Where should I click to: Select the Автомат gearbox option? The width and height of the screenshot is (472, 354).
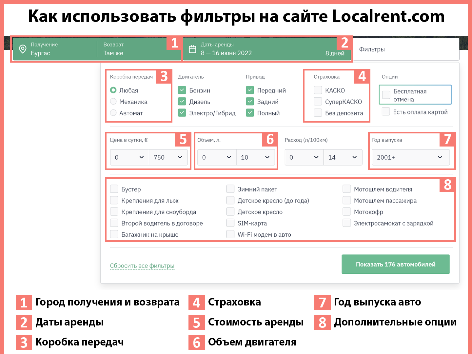[x=113, y=113]
